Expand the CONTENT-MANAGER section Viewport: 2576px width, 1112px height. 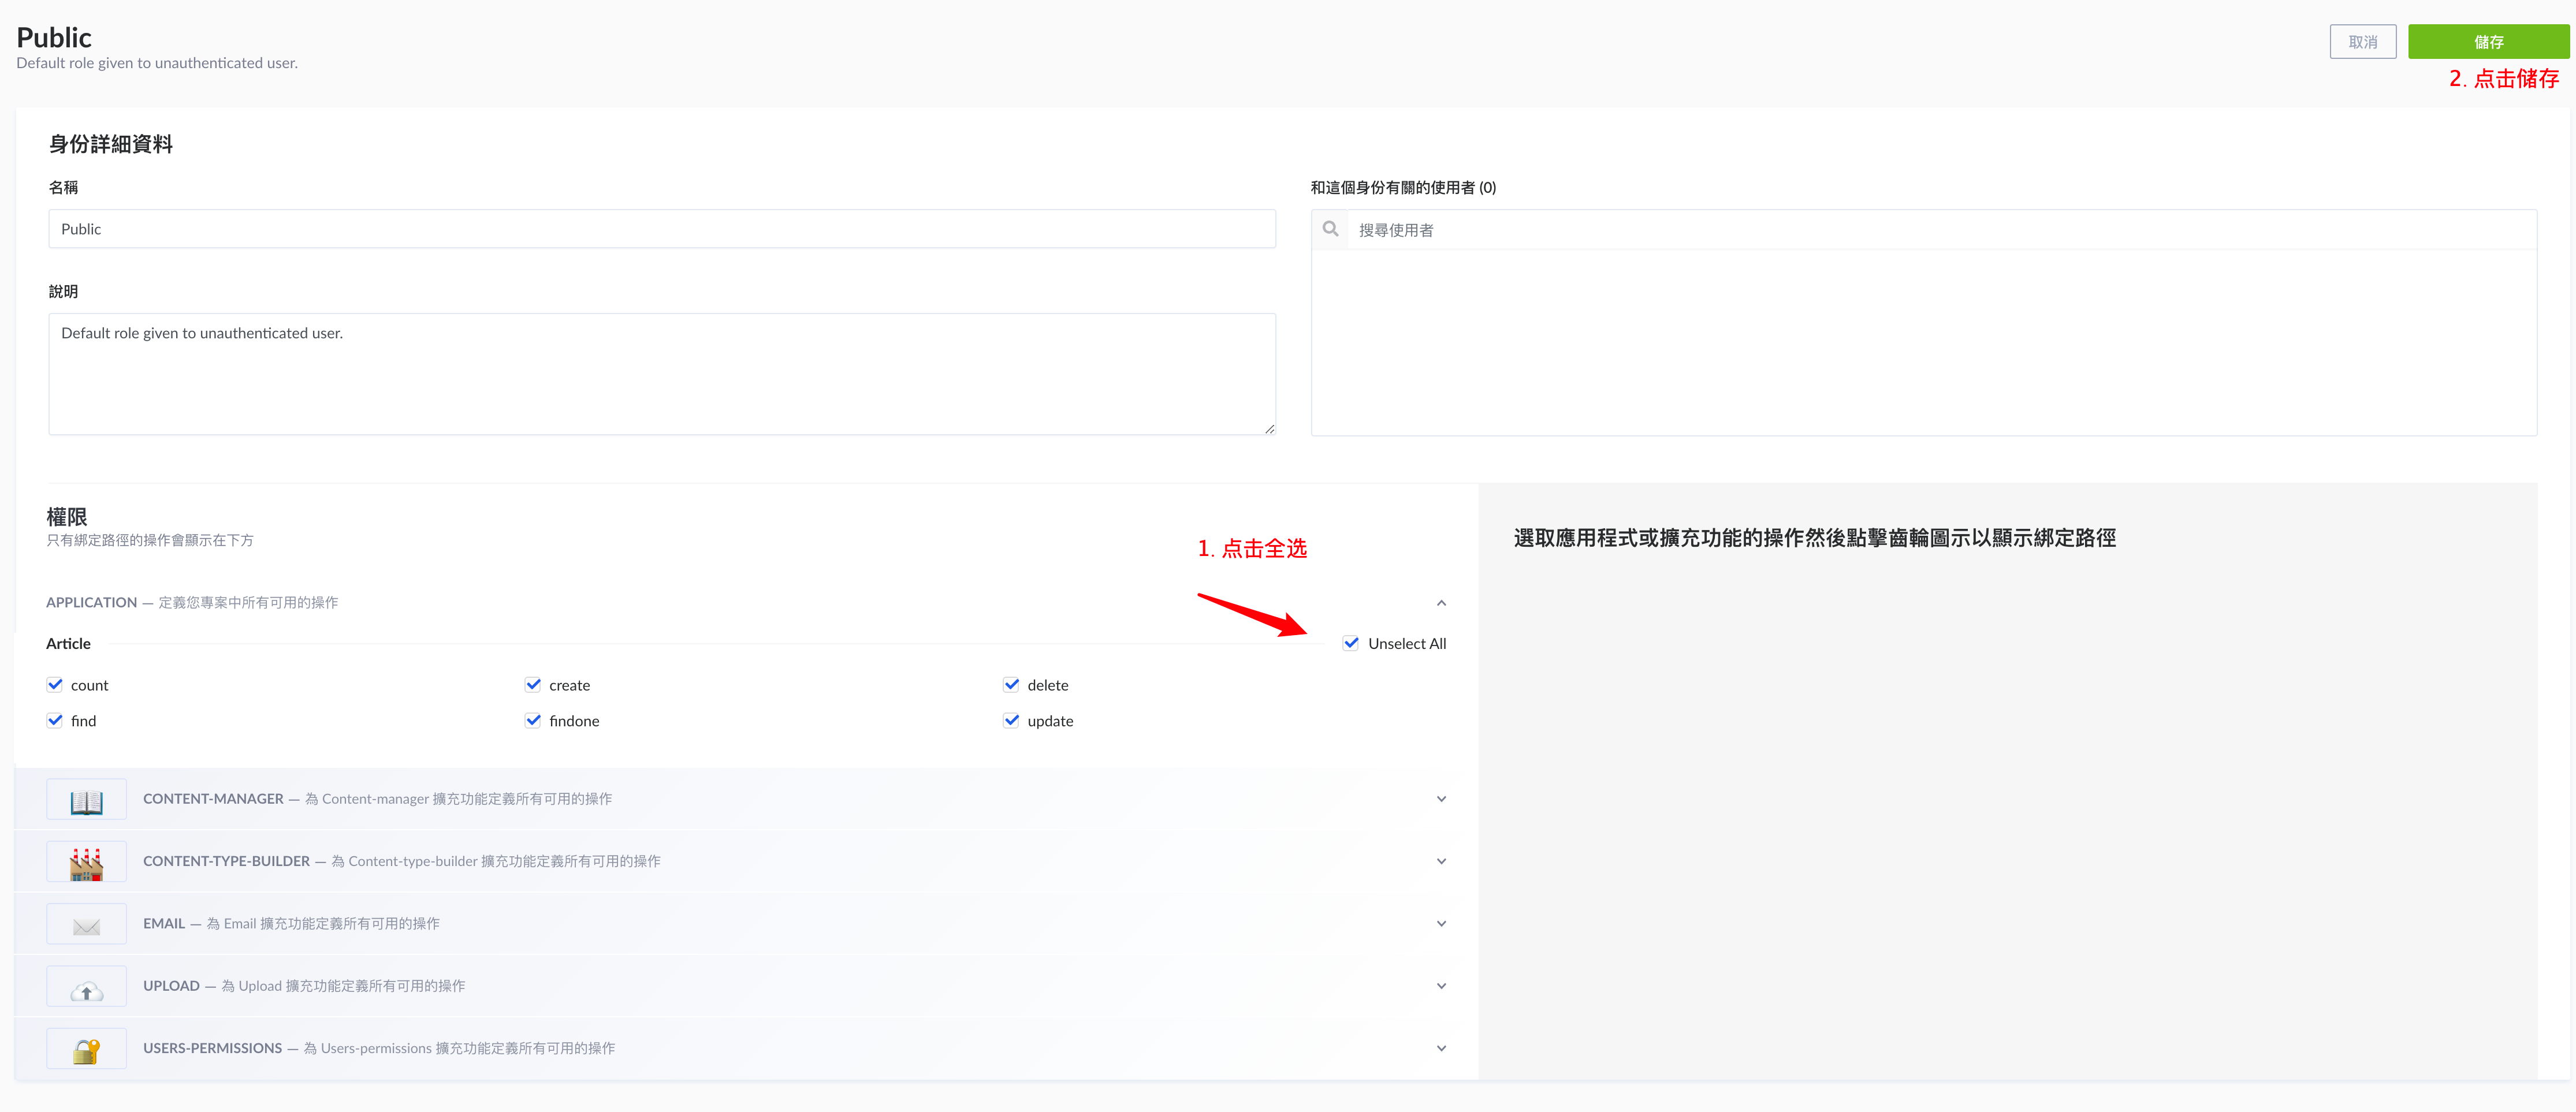click(x=1441, y=799)
